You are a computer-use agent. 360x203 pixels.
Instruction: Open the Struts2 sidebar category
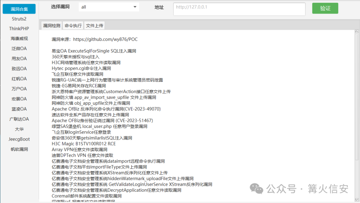[19, 19]
